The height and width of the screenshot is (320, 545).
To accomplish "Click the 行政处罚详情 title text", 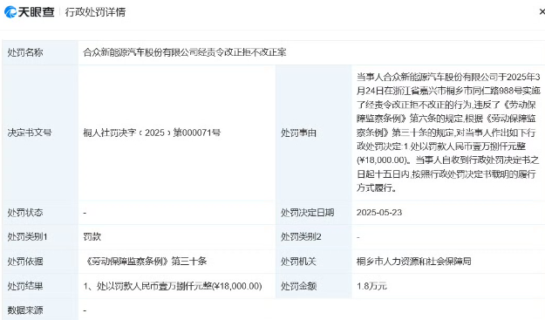I will tap(95, 12).
